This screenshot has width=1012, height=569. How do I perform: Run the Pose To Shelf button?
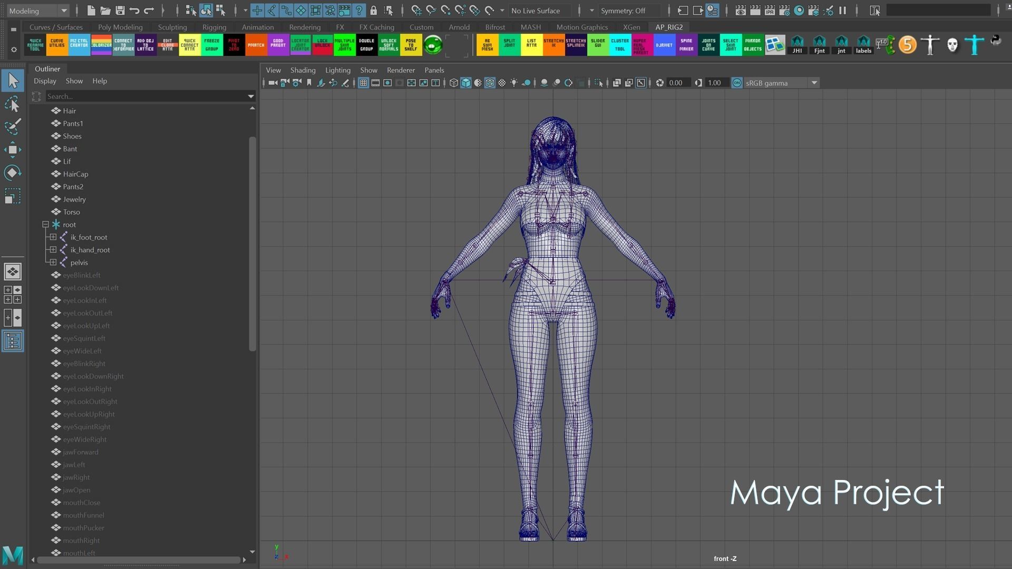tap(411, 45)
